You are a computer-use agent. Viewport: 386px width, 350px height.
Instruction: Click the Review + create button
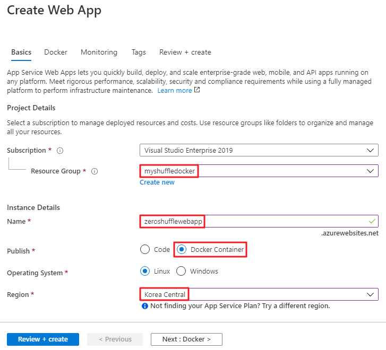[x=43, y=339]
